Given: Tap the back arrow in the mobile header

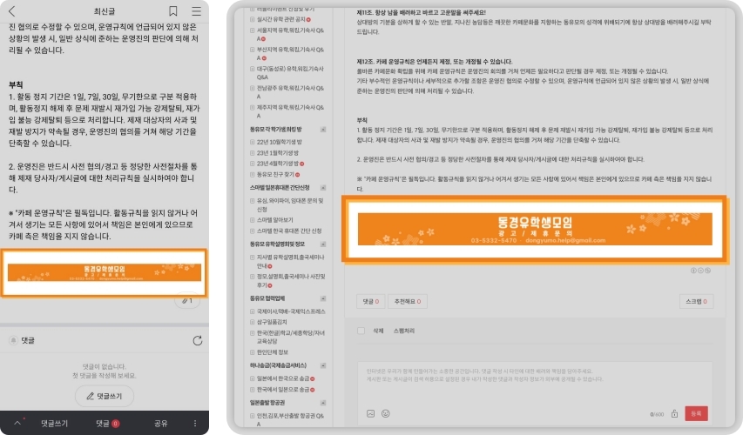Looking at the screenshot, I should pos(12,11).
